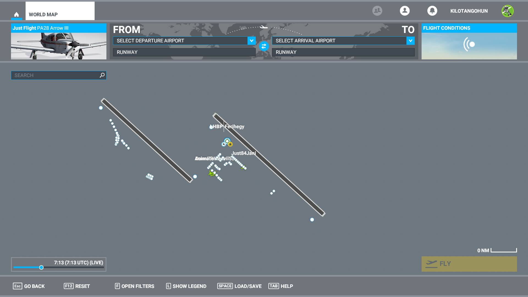Viewport: 528px width, 297px height.
Task: Click the yellow star favorite marker
Action: click(x=230, y=144)
